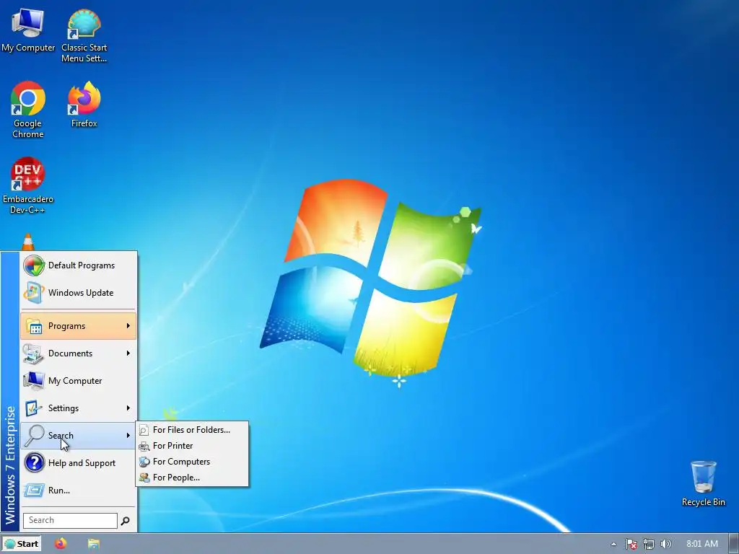Launch Firefox desktop shortcut
The width and height of the screenshot is (739, 554).
pyautogui.click(x=84, y=104)
